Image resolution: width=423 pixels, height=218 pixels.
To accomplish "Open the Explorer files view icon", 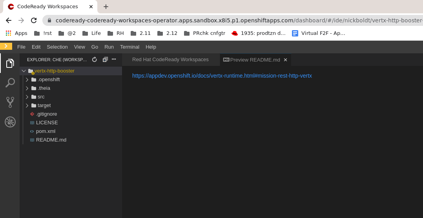I will 10,64.
